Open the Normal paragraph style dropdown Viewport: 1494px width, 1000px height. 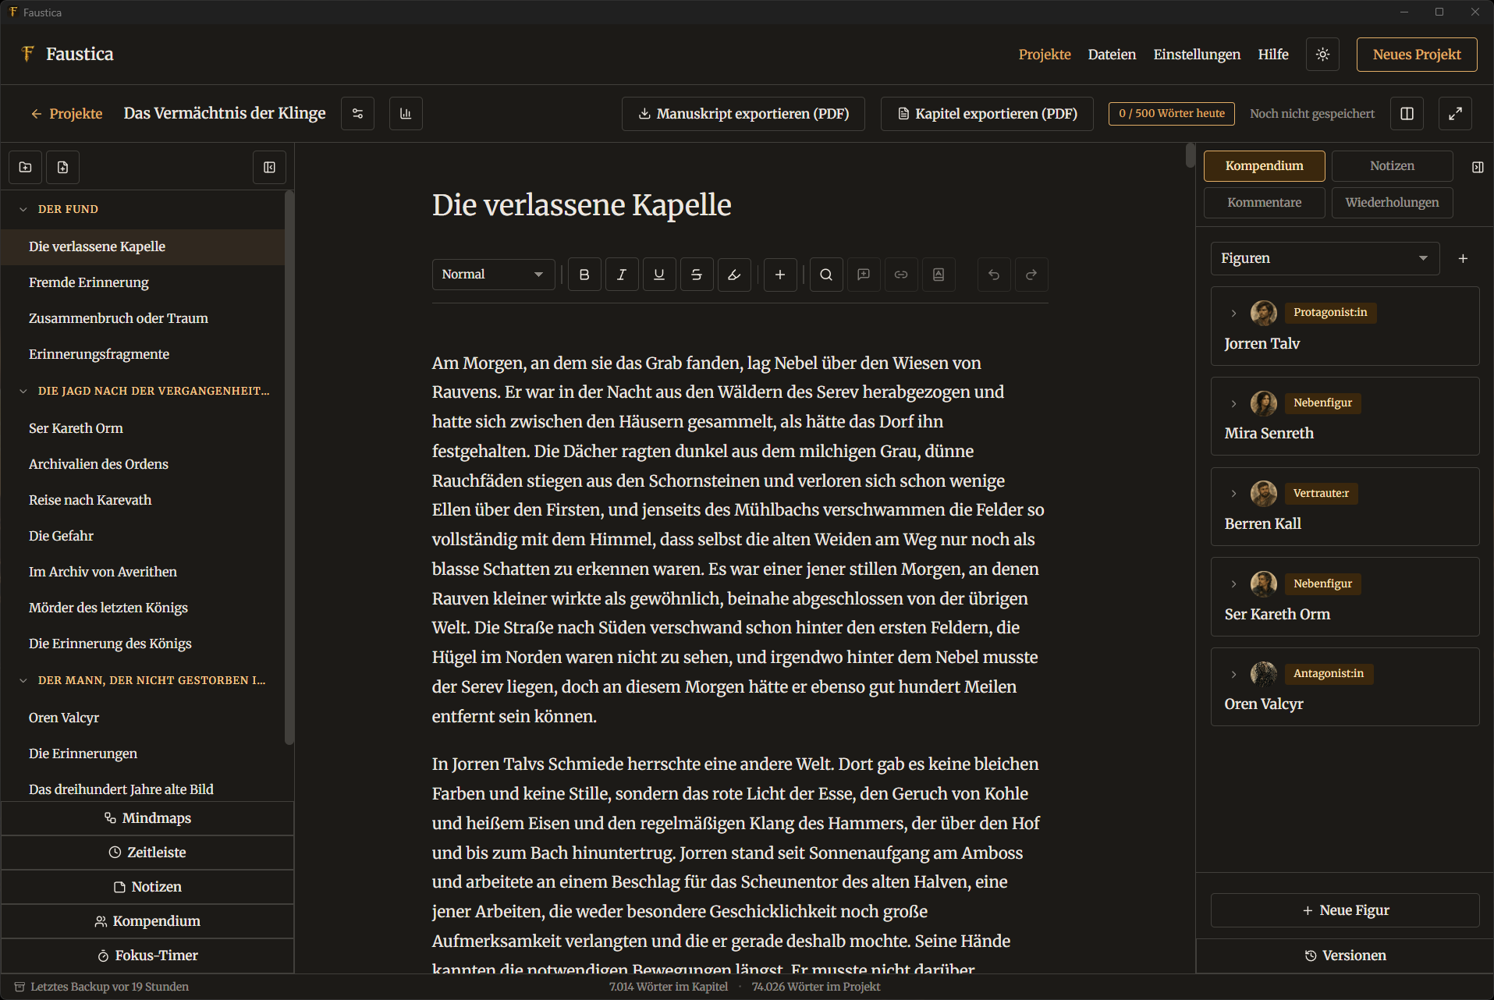pos(493,275)
